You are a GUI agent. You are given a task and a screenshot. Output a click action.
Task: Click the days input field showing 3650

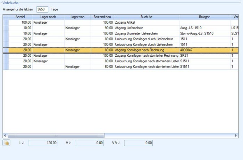42,9
